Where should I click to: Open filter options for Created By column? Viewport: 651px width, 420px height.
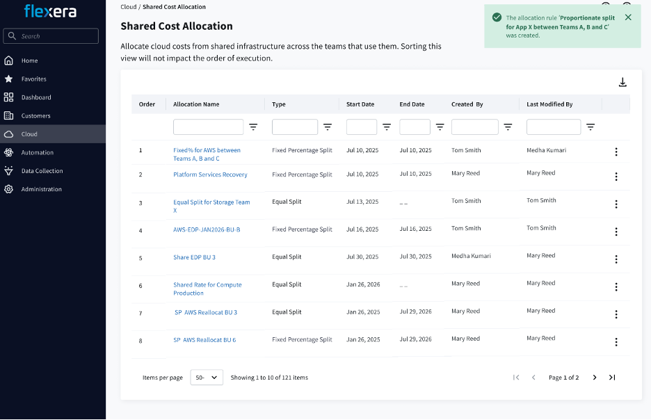508,127
